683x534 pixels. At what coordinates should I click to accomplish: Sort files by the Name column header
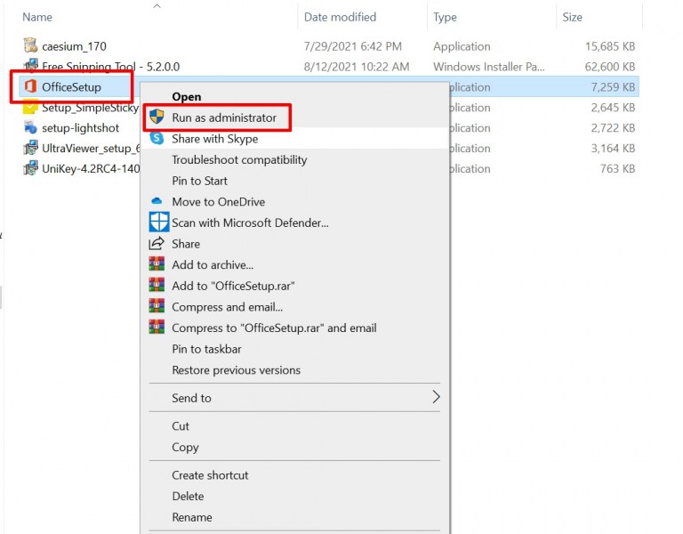[36, 17]
